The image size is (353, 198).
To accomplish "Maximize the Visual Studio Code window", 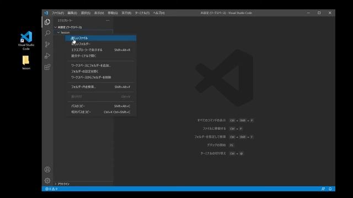I will click(319, 13).
